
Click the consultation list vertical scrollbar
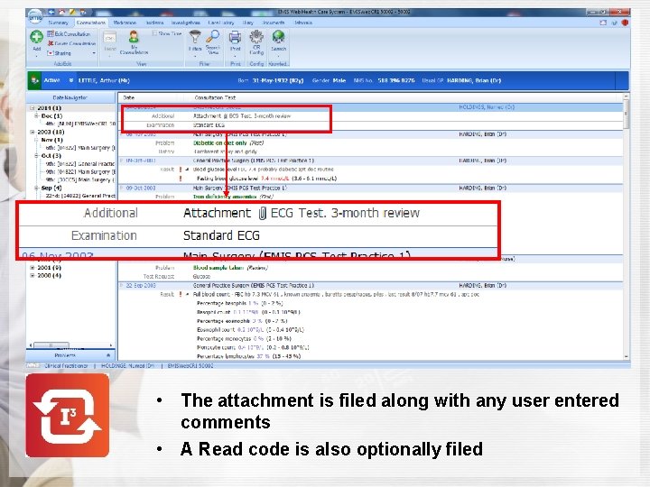(626, 113)
